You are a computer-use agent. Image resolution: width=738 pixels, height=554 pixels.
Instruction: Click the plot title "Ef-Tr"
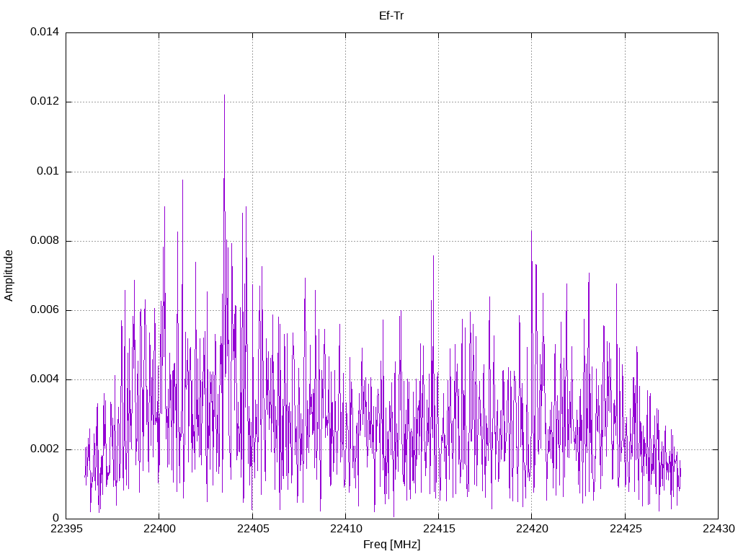tap(391, 16)
